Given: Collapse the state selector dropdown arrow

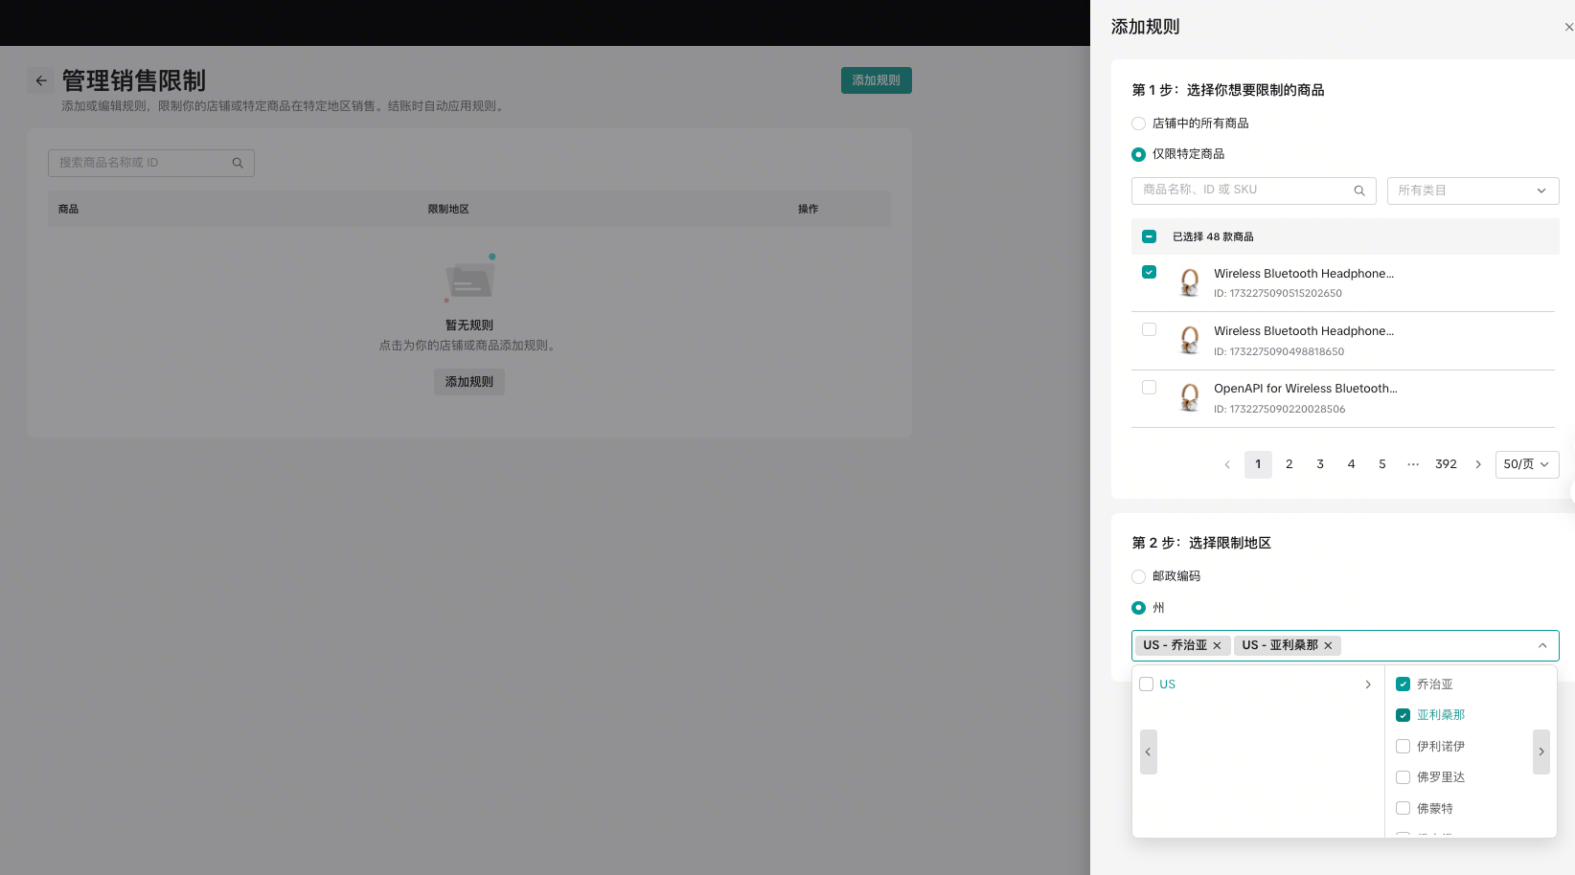Looking at the screenshot, I should [1541, 646].
